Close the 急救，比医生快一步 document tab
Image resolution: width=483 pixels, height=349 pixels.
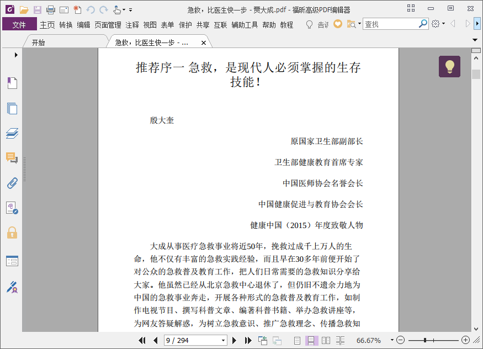(204, 43)
